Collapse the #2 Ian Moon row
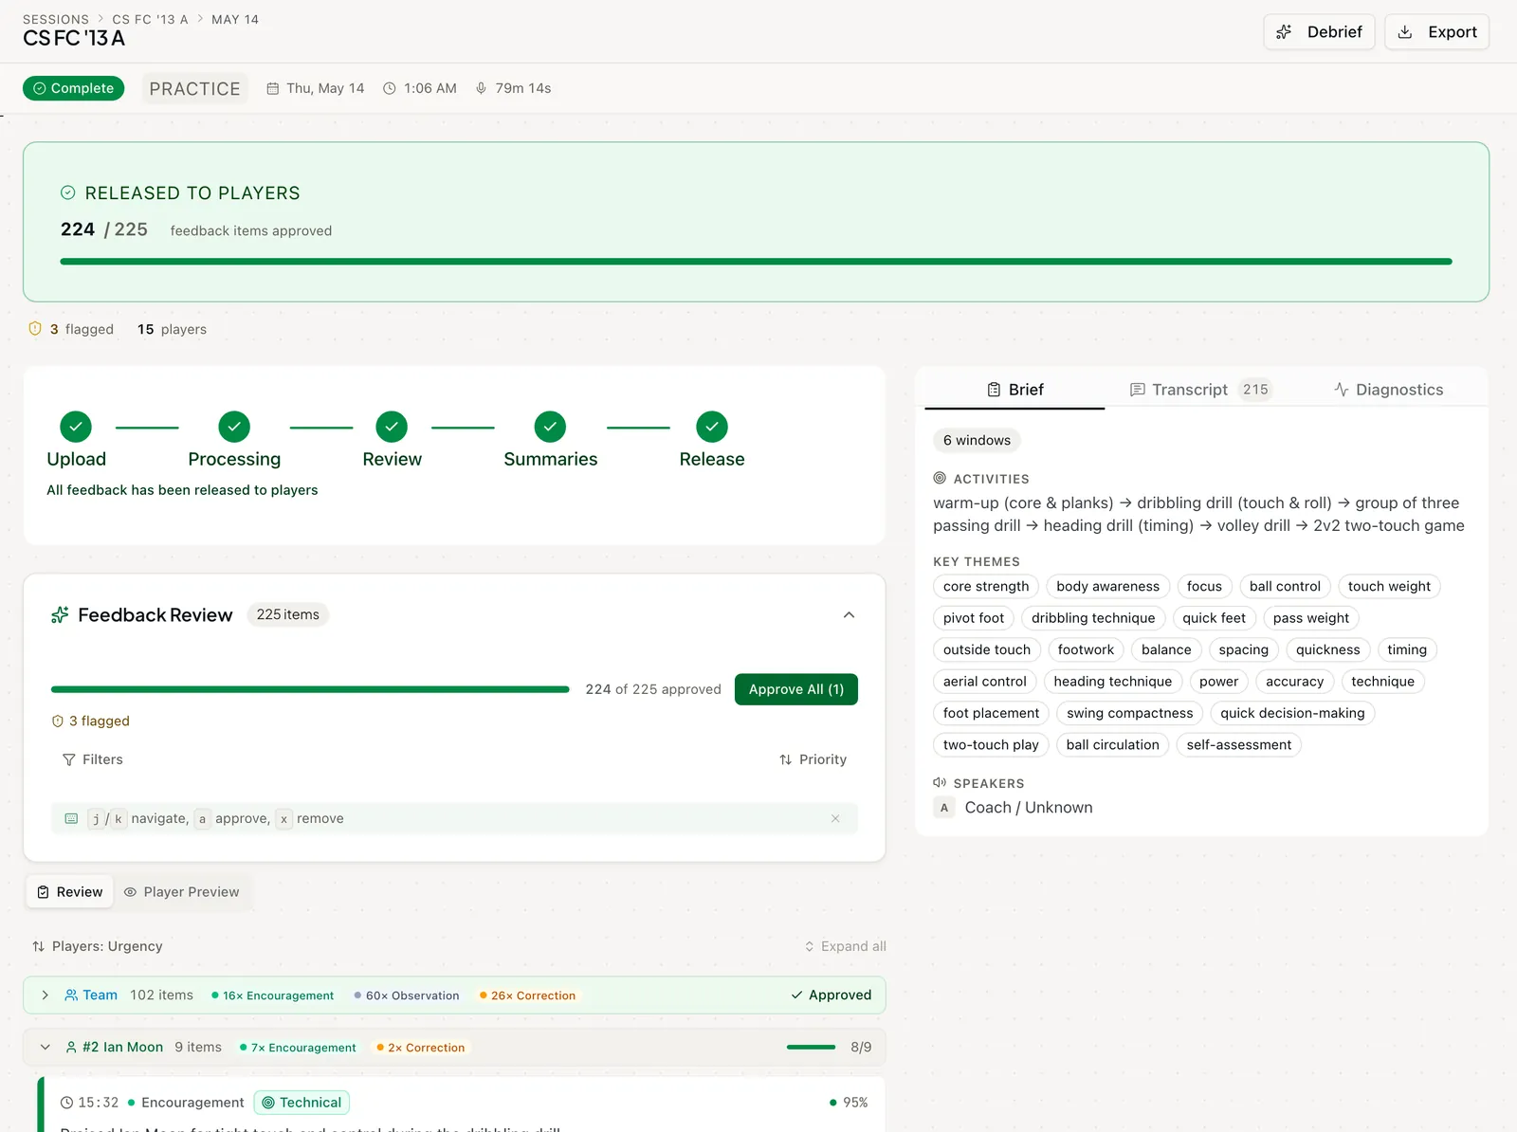This screenshot has width=1517, height=1132. pyautogui.click(x=45, y=1048)
